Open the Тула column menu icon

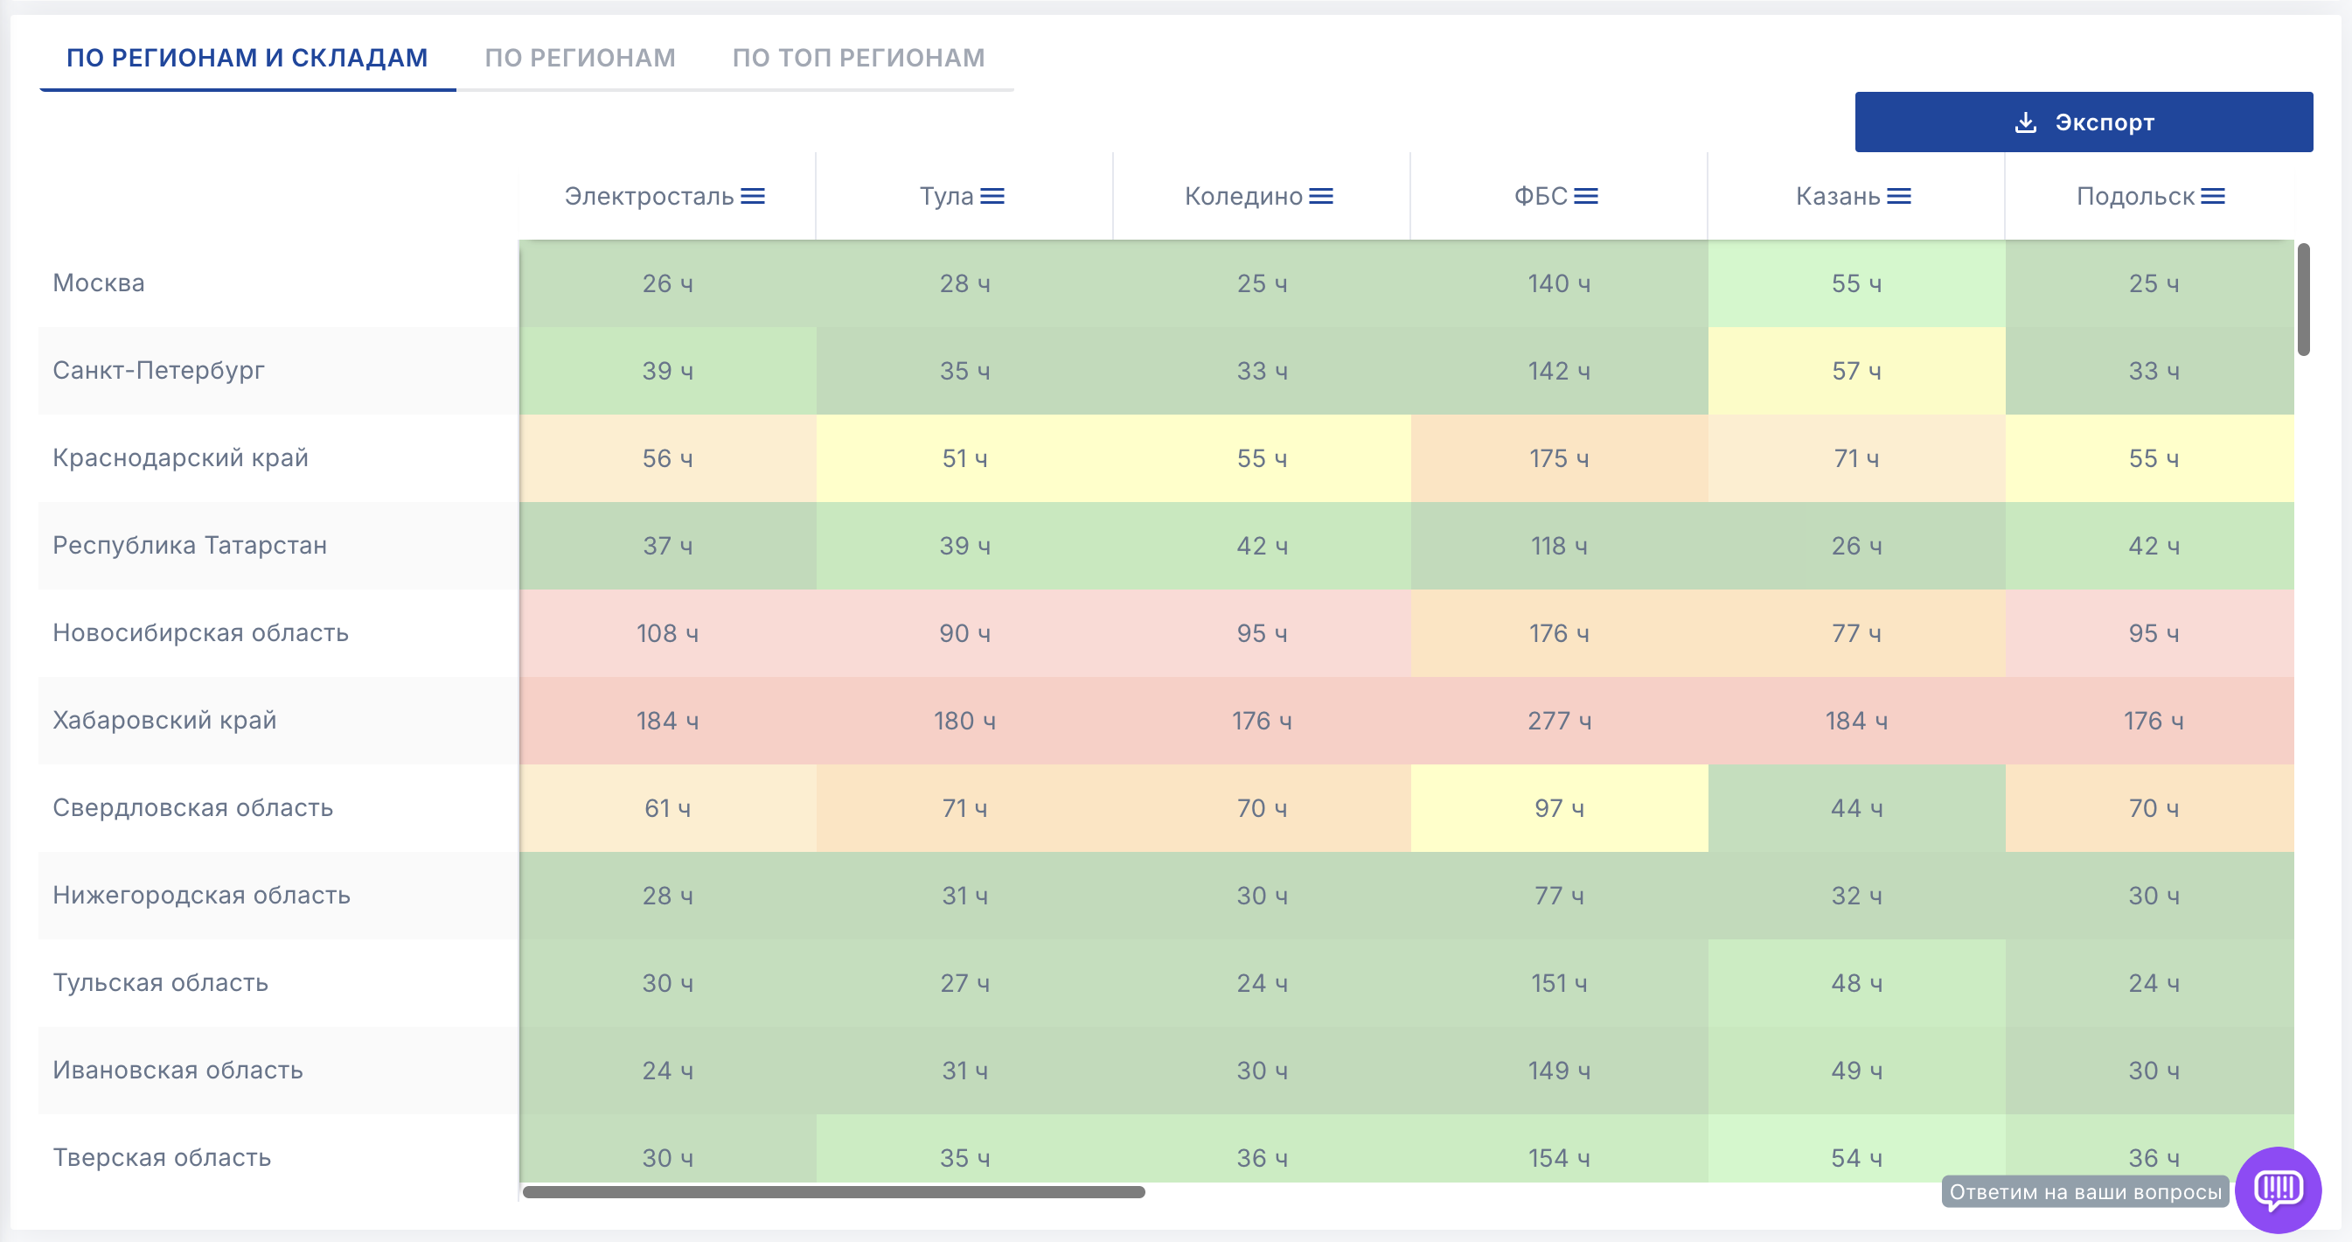(992, 196)
